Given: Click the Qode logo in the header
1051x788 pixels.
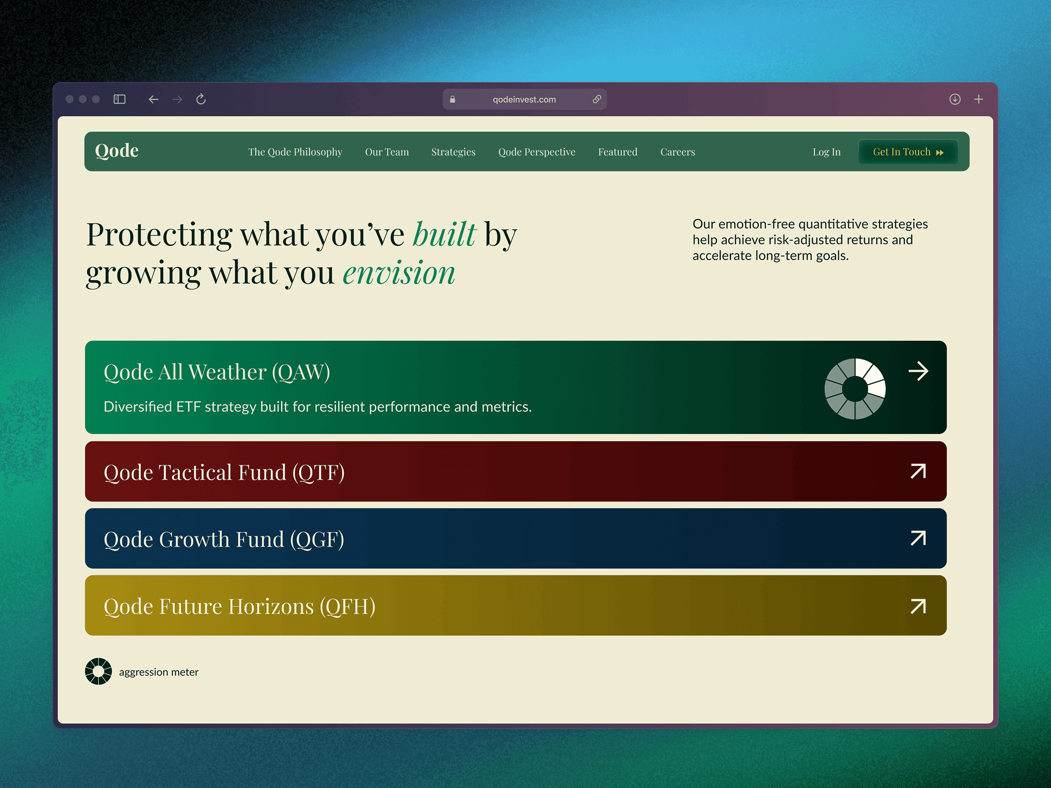Looking at the screenshot, I should pos(117,151).
